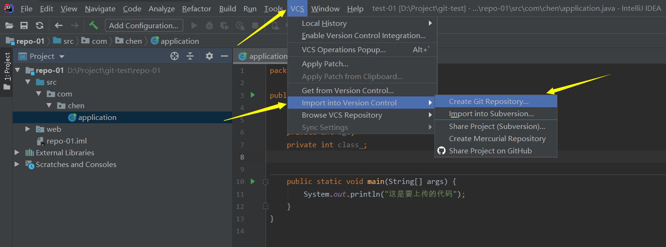Open the Navigate menu
Image resolution: width=666 pixels, height=247 pixels.
pyautogui.click(x=100, y=8)
